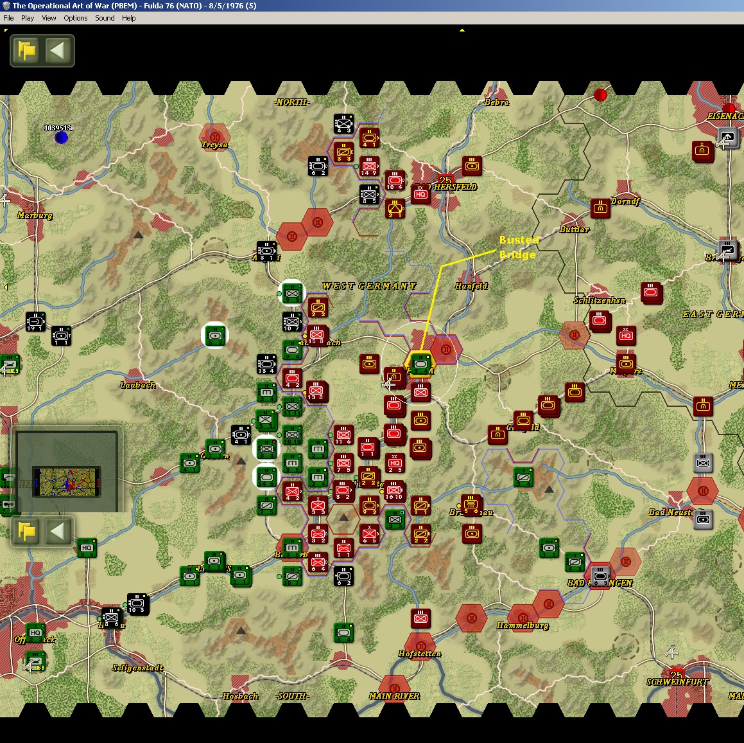Open the Options menu
744x743 pixels.
(76, 18)
